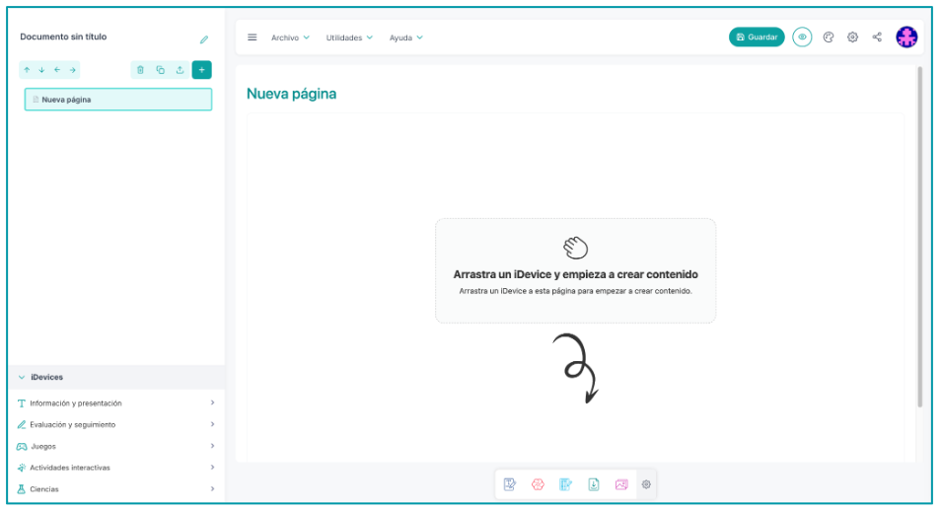Screen dimensions: 942x511
Task: Open the Archivo dropdown menu
Action: point(290,37)
